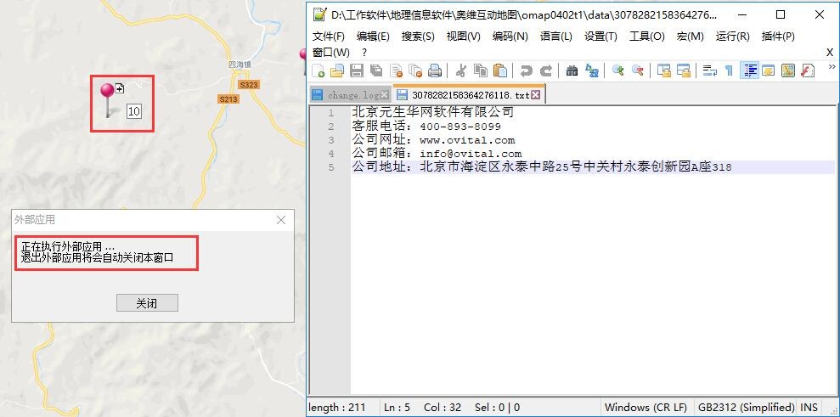Image resolution: width=840 pixels, height=417 pixels.
Task: Open Find with the binoculars icon
Action: pos(572,70)
